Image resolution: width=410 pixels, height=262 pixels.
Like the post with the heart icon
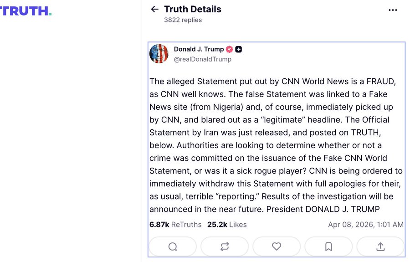point(277,247)
